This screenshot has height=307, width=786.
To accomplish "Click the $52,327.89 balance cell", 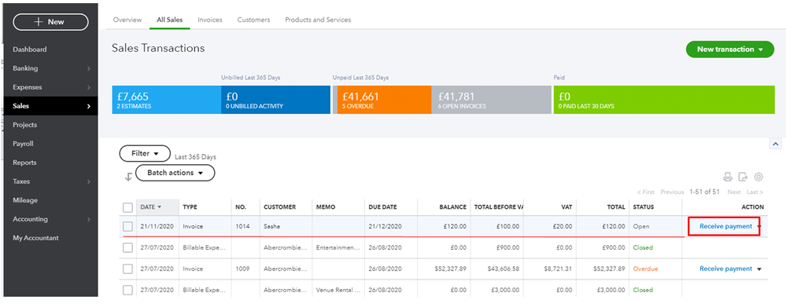I will (451, 269).
